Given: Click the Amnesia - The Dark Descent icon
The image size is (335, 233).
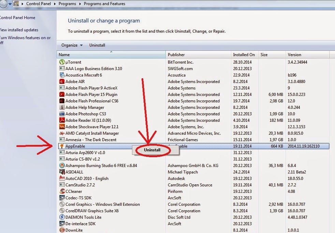Looking at the screenshot, I should coord(62,139).
